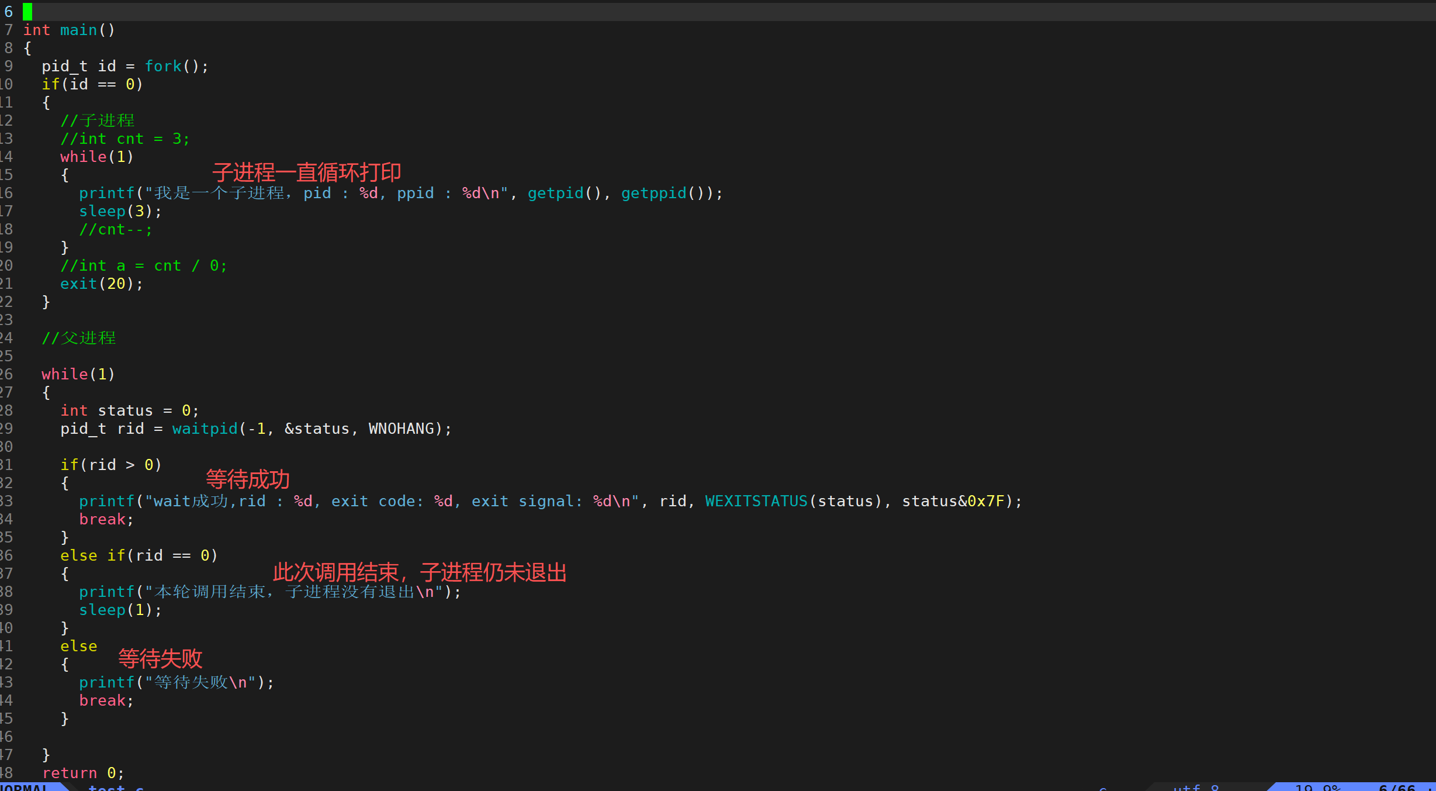Click the waitpid function call
Viewport: 1436px width, 791px height.
[205, 429]
